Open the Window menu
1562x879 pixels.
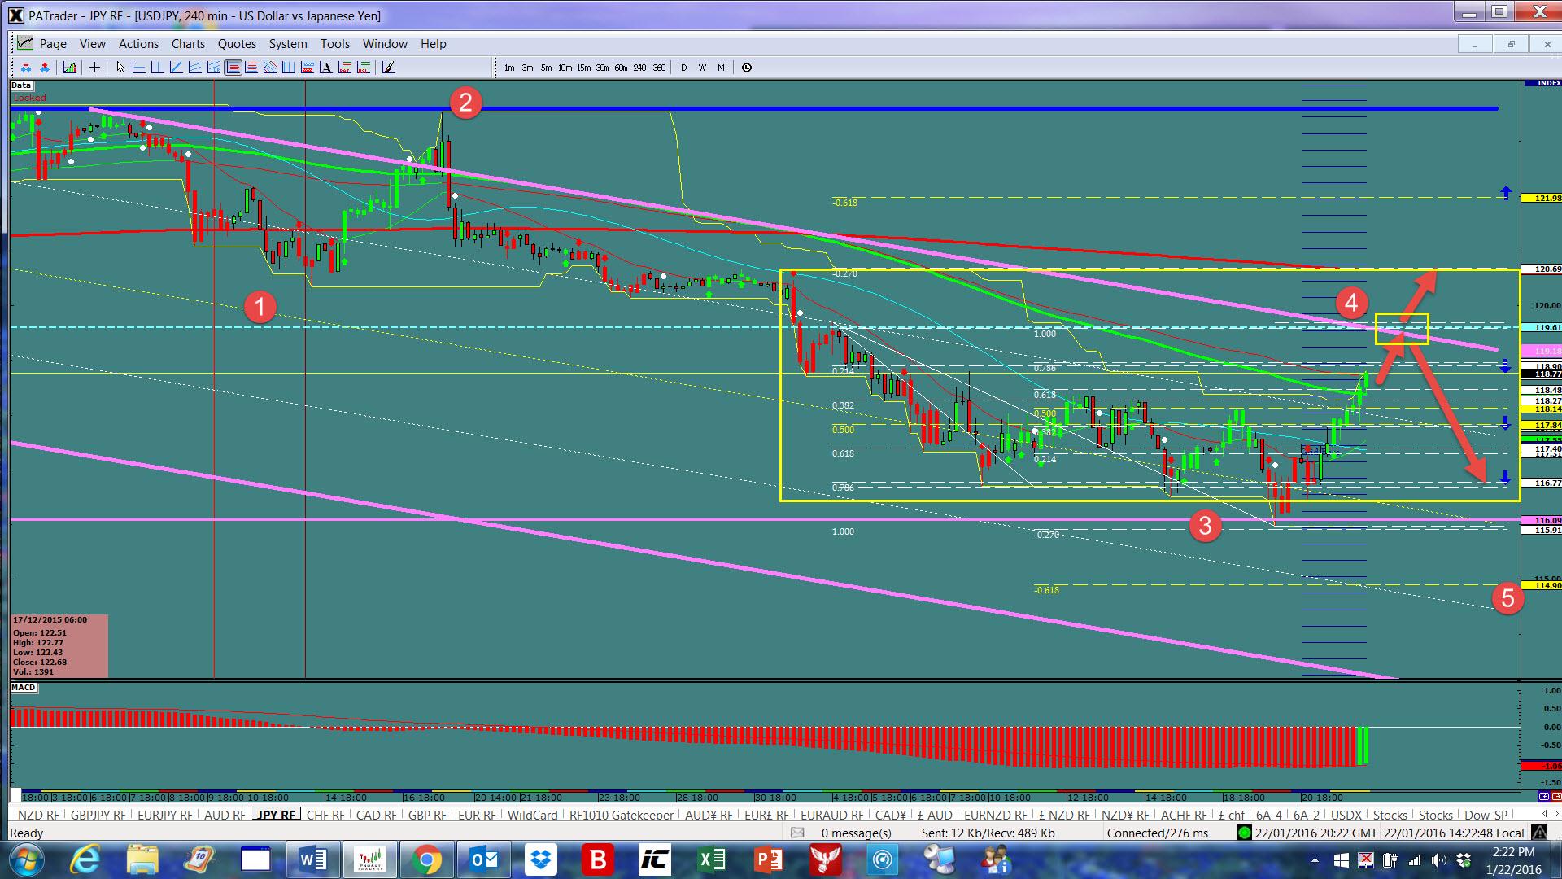tap(385, 44)
